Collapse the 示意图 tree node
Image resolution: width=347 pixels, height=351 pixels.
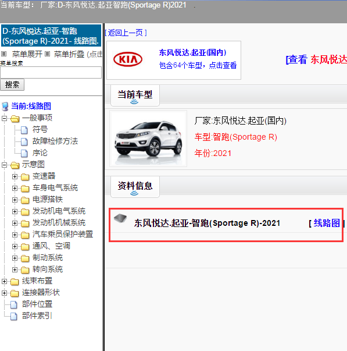(4, 165)
